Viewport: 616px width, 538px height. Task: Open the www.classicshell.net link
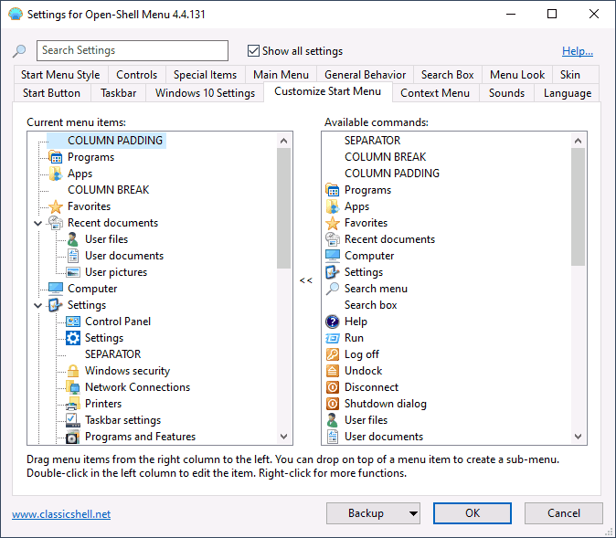tap(61, 514)
